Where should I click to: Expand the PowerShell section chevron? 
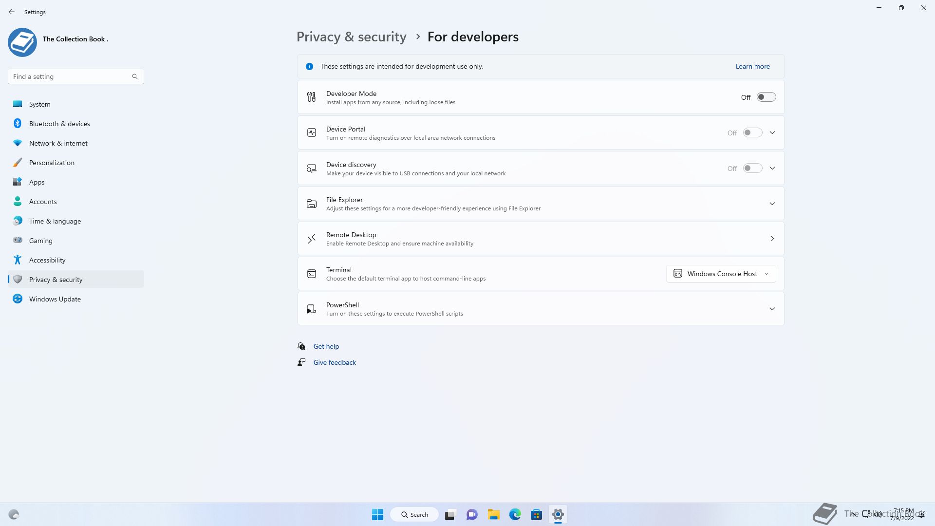pos(772,309)
